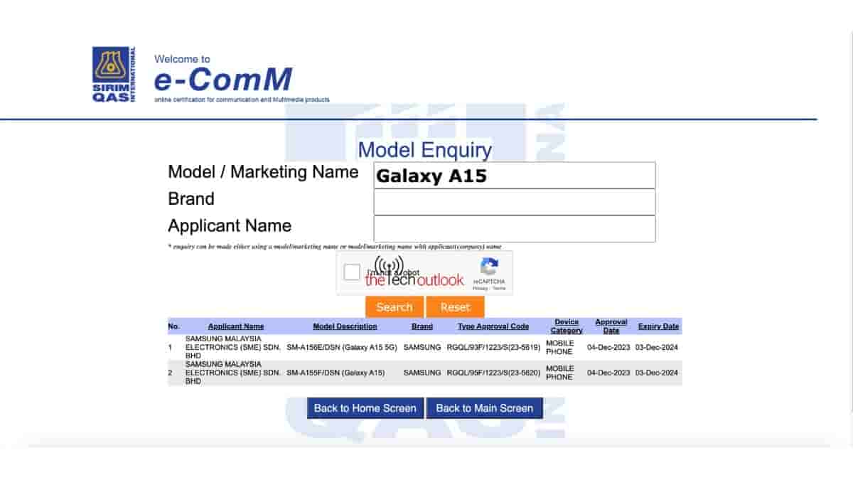This screenshot has height=480, width=853.
Task: Click the Model Description column header
Action: coord(345,326)
